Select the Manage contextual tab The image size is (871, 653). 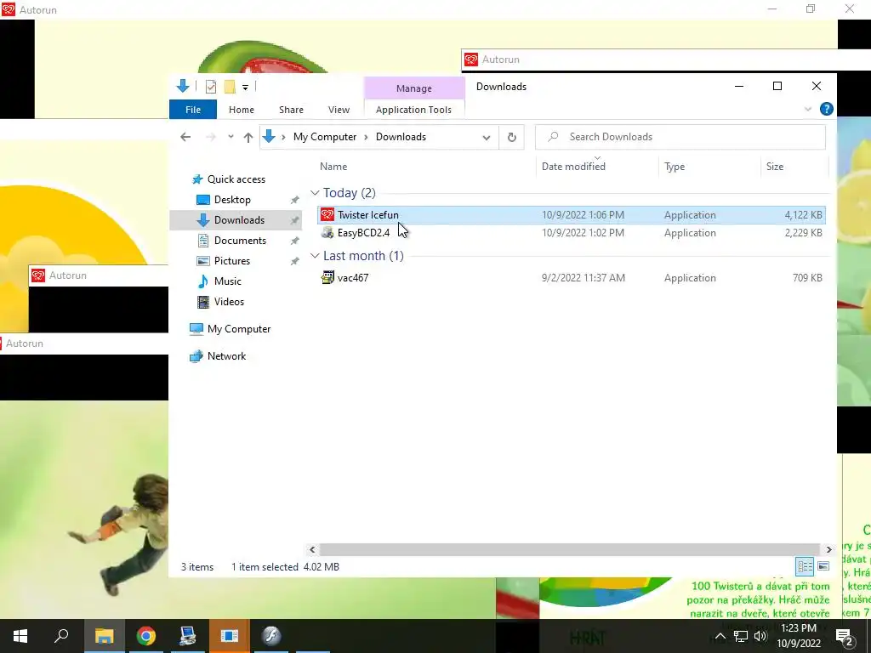pyautogui.click(x=414, y=88)
